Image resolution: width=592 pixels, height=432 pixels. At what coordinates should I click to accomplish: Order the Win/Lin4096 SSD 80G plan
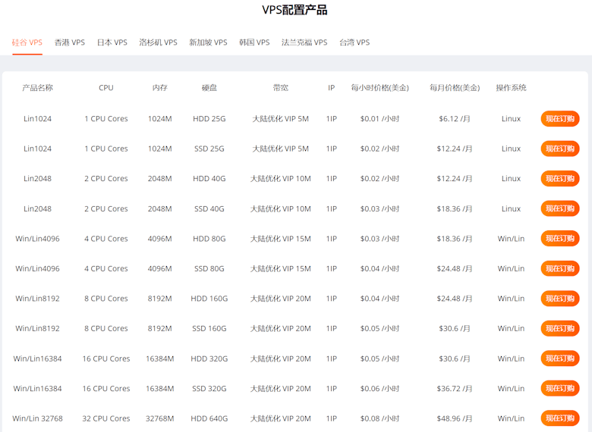(560, 268)
